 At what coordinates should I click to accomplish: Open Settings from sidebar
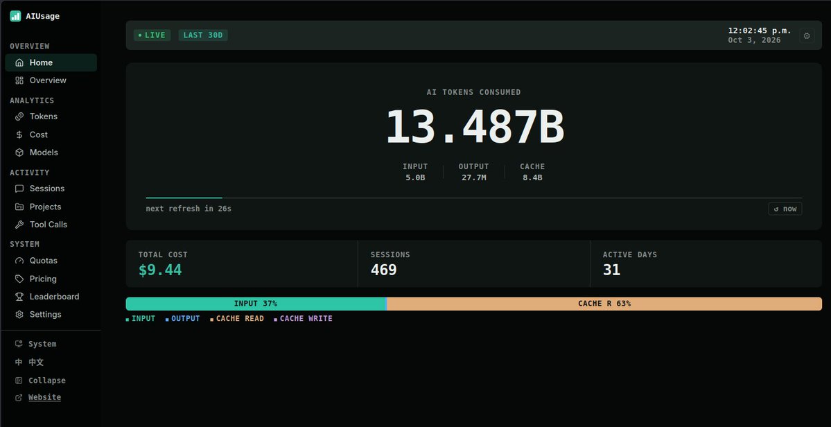point(51,315)
